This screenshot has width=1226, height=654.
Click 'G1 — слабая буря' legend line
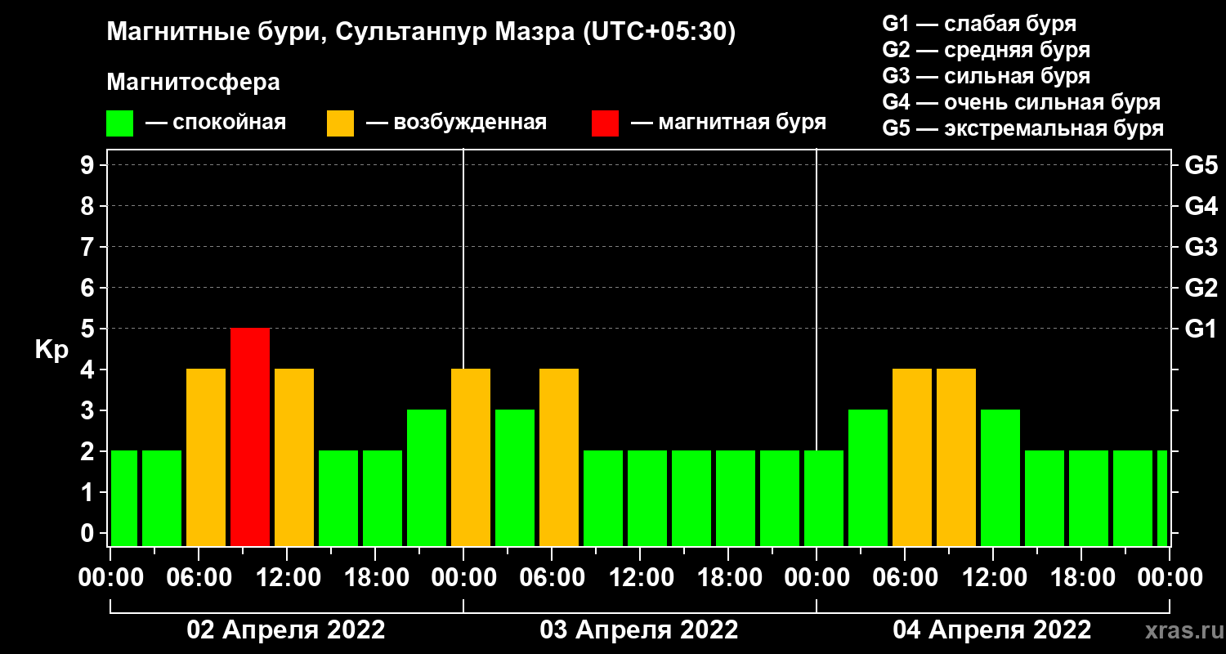tap(979, 24)
